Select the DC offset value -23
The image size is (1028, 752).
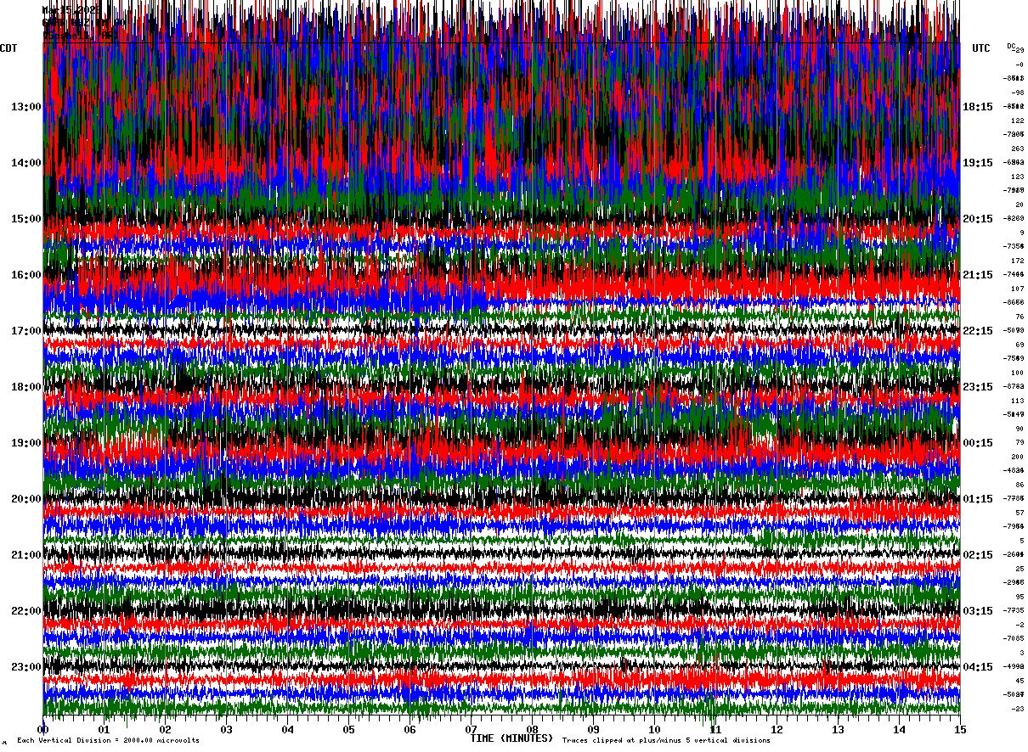click(1017, 709)
